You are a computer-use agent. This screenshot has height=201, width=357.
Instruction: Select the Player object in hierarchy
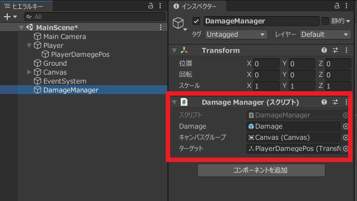point(53,45)
